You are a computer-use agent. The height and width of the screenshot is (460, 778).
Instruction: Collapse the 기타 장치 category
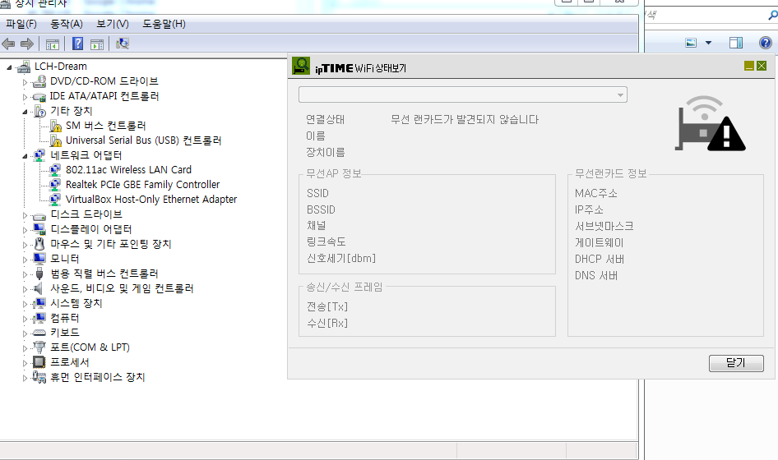point(25,112)
